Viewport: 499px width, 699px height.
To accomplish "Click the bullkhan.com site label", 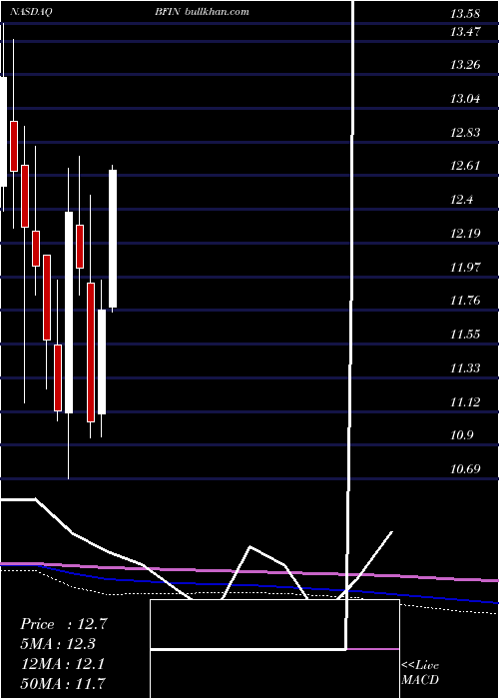I will click(x=217, y=12).
